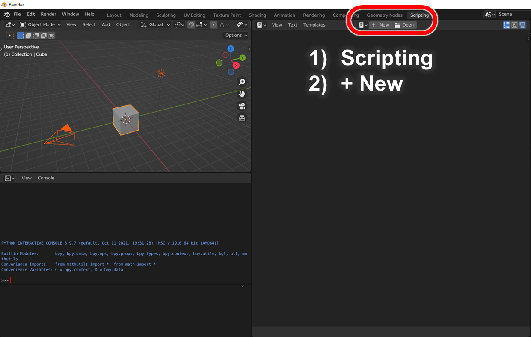Open the Options dropdown in viewport

(235, 35)
